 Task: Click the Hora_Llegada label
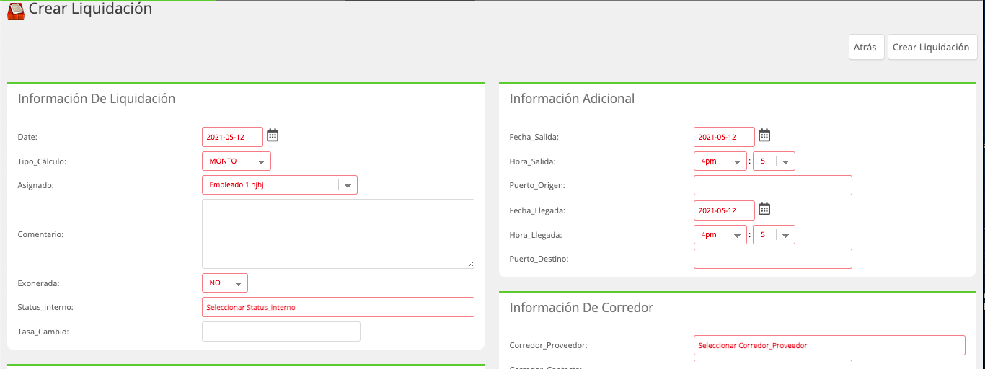(x=536, y=235)
